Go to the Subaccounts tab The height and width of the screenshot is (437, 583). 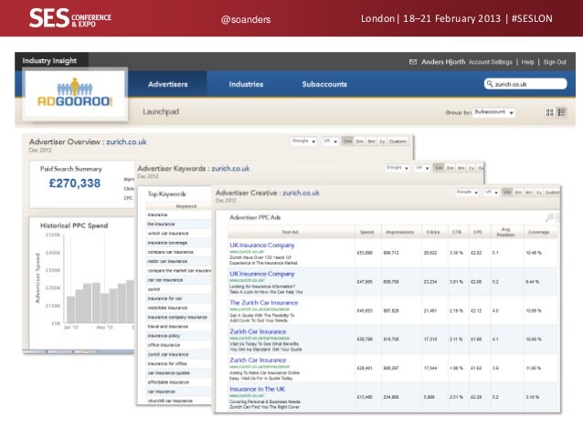coord(324,84)
